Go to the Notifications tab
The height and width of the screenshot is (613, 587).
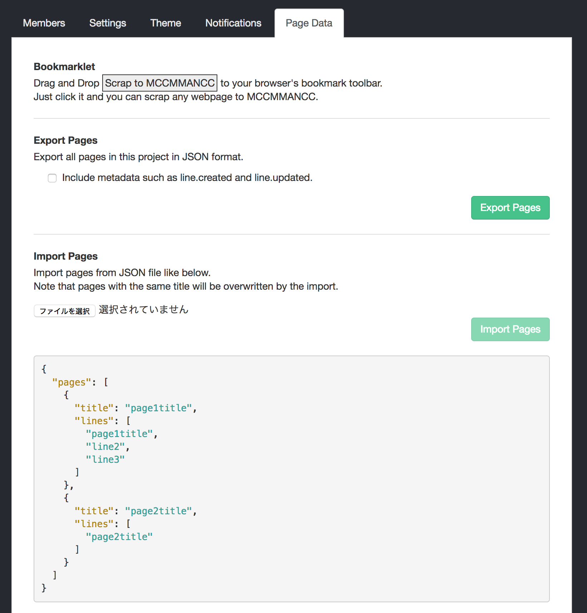click(233, 23)
